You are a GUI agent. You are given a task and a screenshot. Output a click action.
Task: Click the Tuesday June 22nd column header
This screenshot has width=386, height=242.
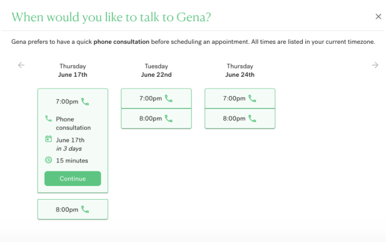point(156,71)
